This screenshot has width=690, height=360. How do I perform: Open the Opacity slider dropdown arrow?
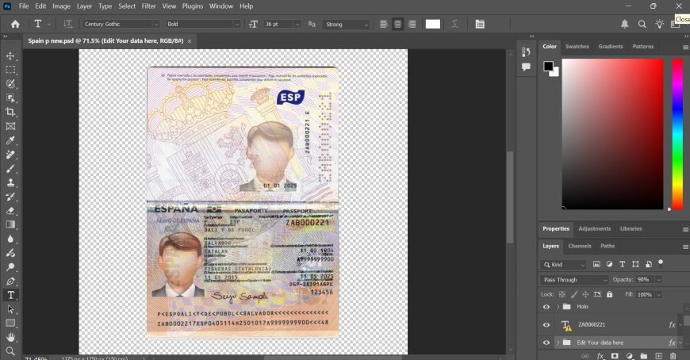(659, 279)
